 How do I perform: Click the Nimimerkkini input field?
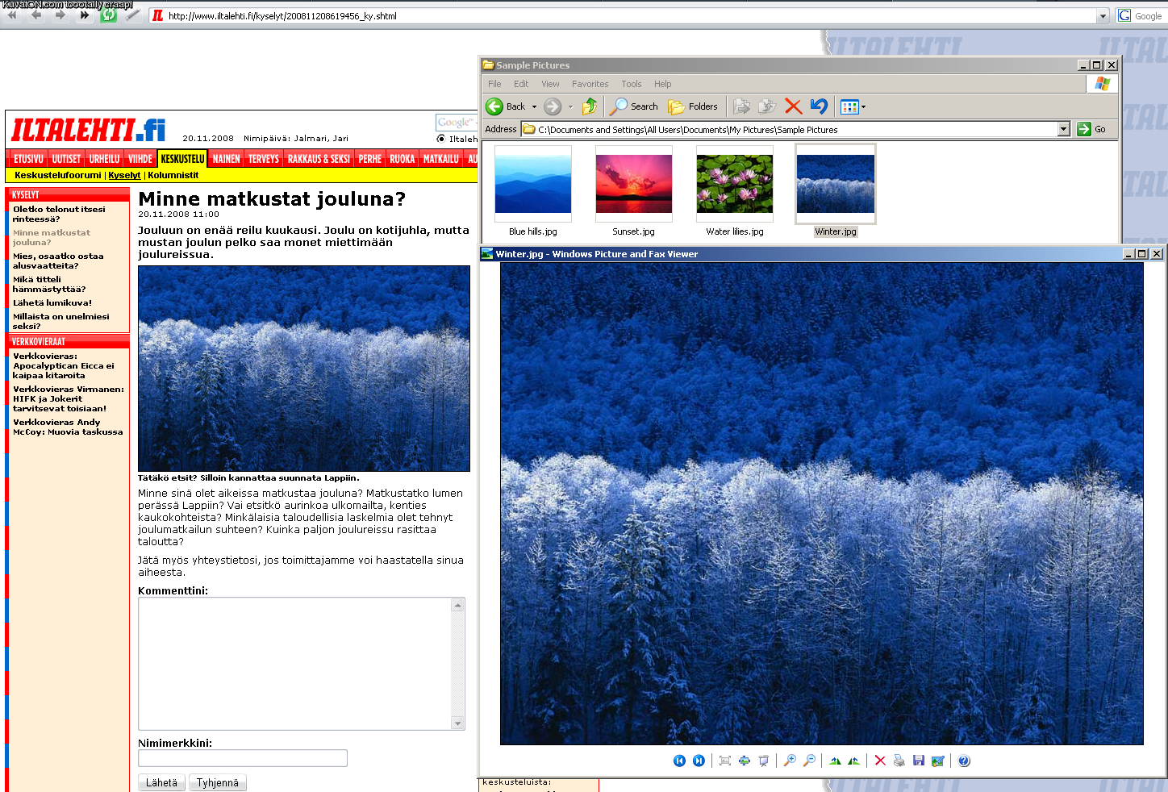pyautogui.click(x=243, y=758)
